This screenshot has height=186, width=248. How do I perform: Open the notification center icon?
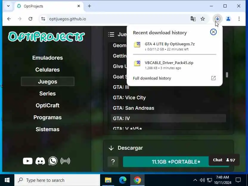[x=238, y=180]
